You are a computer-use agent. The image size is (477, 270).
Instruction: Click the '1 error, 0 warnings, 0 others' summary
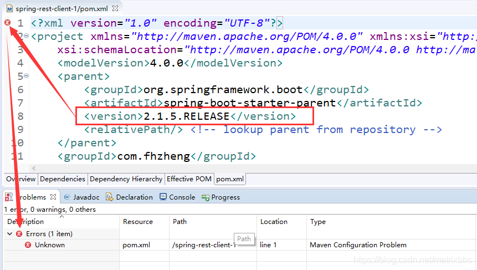(x=50, y=210)
